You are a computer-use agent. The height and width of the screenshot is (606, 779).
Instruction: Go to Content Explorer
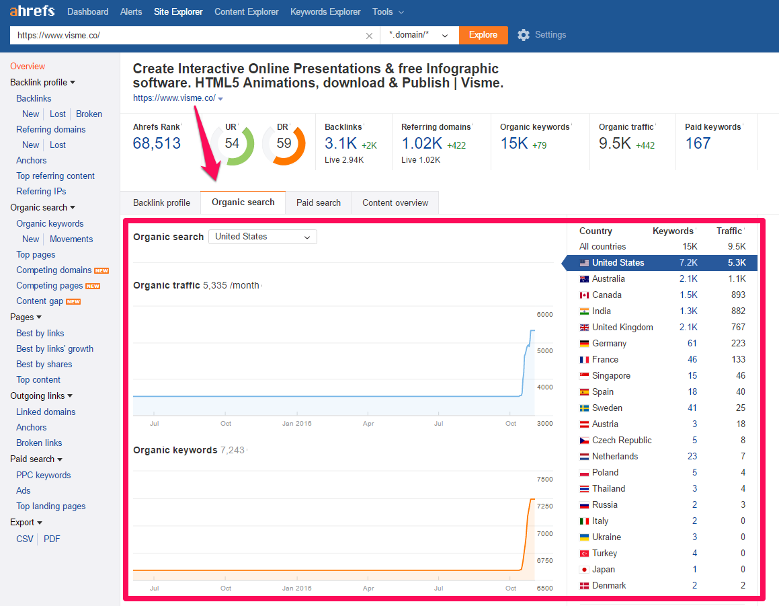point(247,11)
